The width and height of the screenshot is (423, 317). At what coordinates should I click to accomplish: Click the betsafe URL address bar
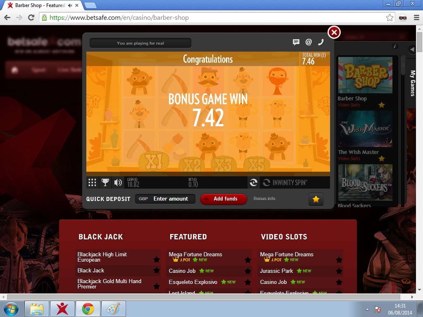tap(217, 18)
